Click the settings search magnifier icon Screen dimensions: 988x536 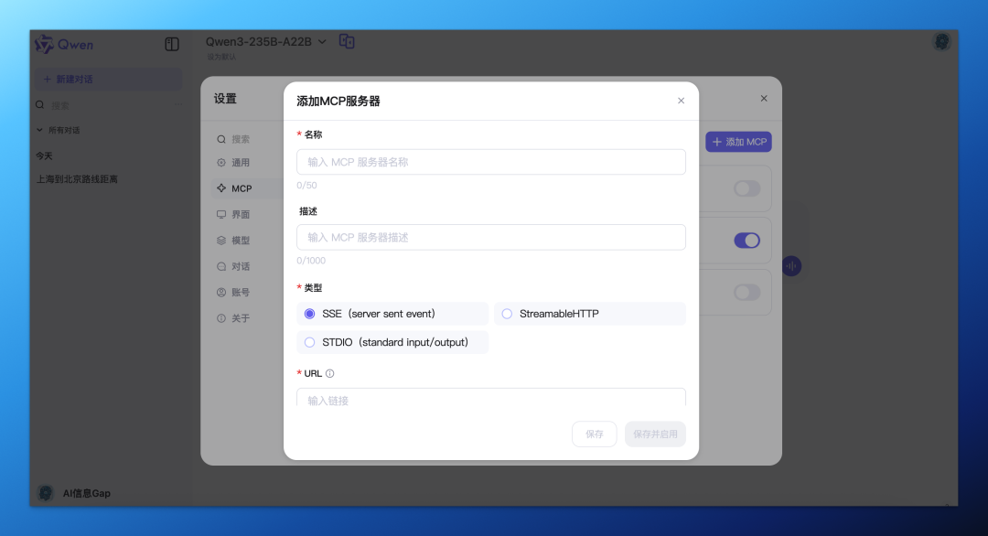tap(221, 139)
